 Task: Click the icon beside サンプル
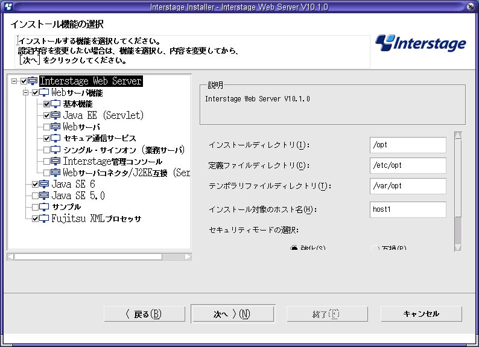(44, 207)
